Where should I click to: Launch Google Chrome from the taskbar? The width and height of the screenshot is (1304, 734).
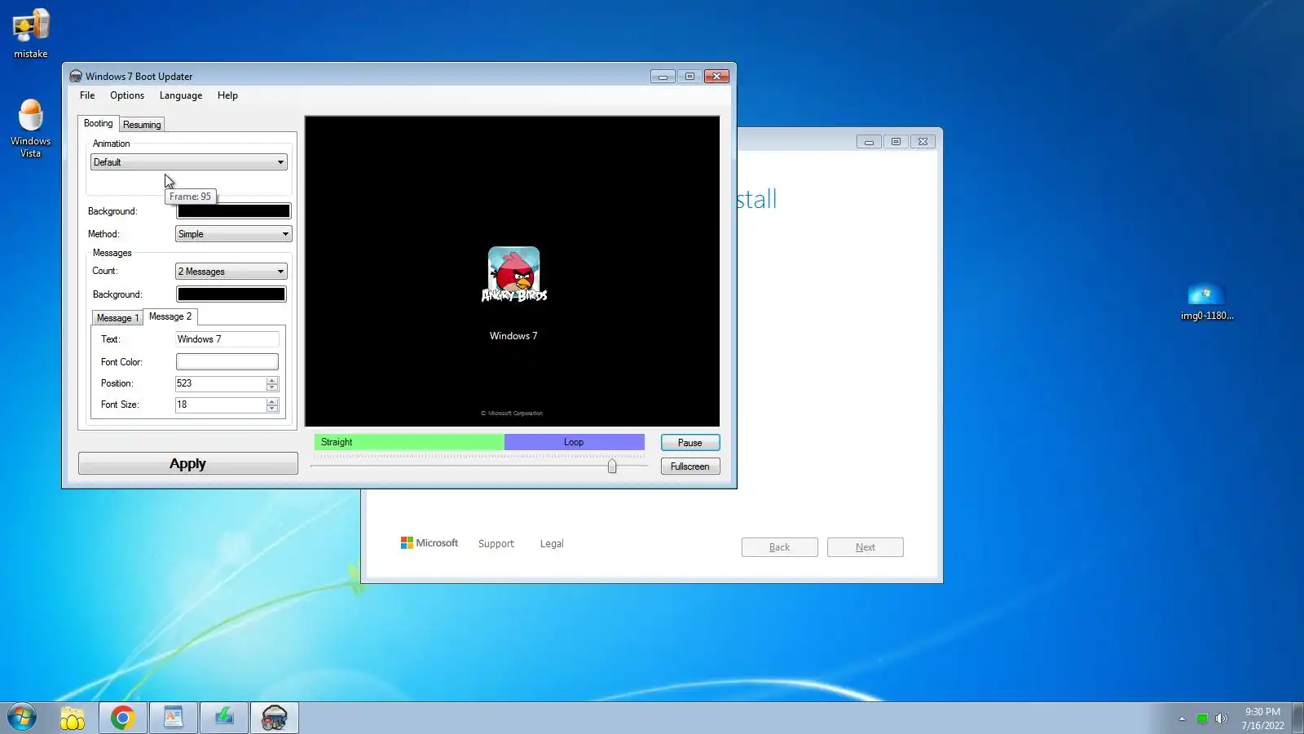123,718
